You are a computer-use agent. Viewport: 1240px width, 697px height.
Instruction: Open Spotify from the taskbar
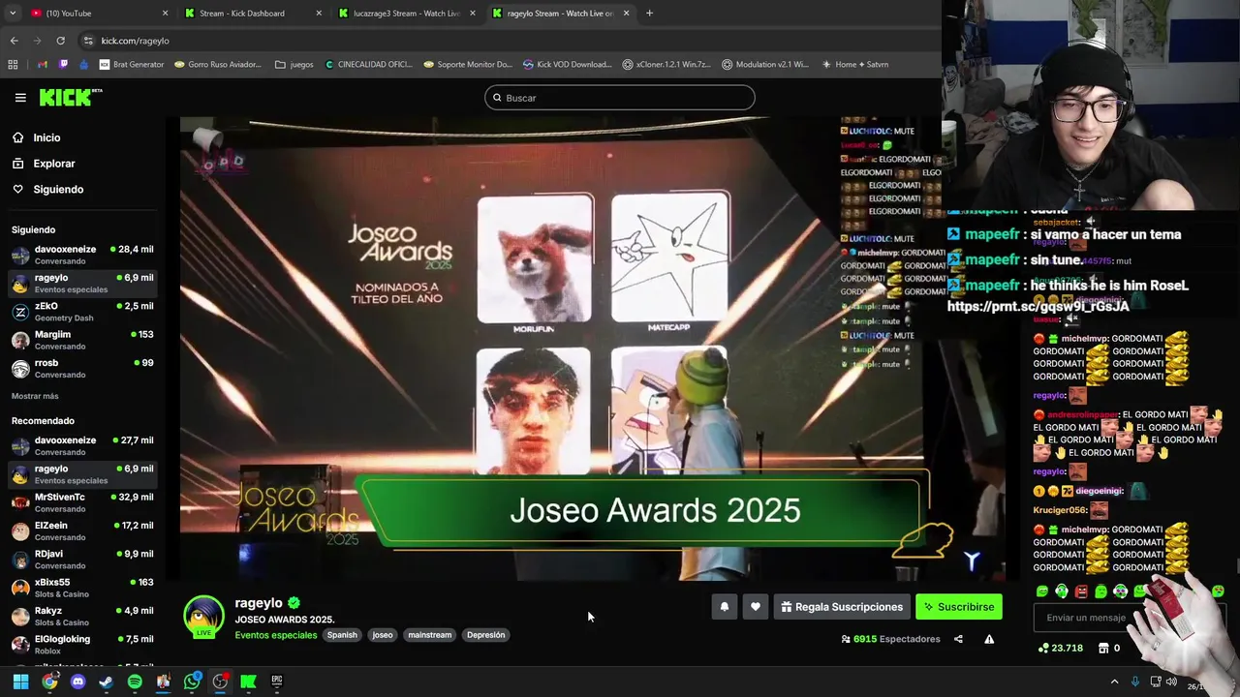pyautogui.click(x=135, y=682)
